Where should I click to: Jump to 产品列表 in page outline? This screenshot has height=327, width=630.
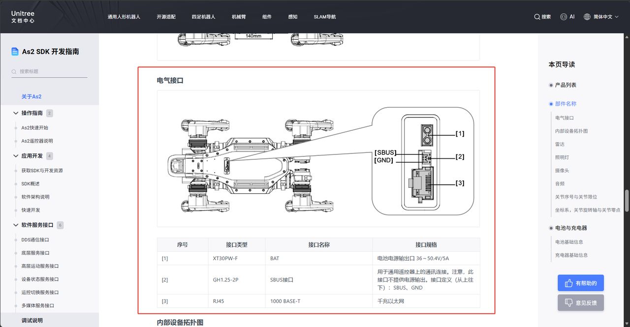point(566,85)
